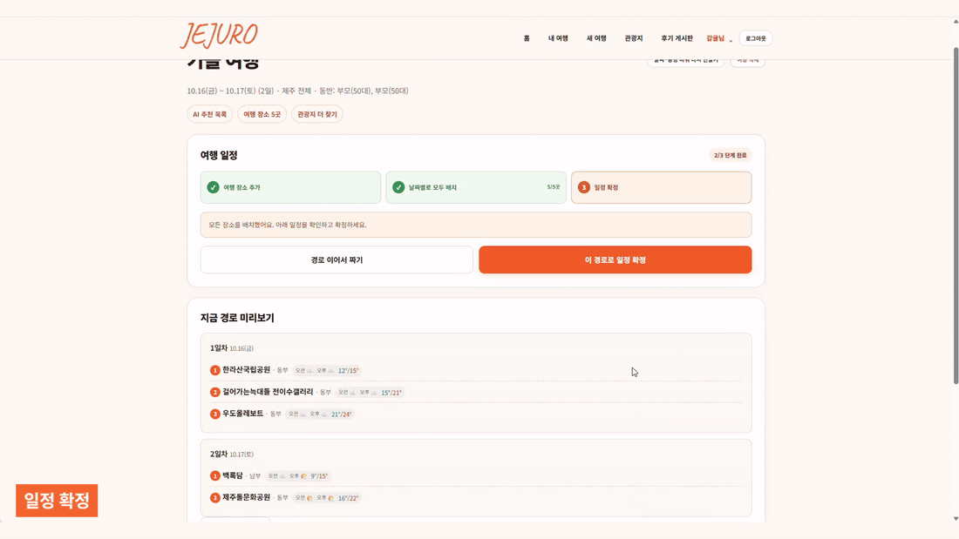Screen dimensions: 959x539
Task: Click the scrollbar down arrow
Action: coord(956,519)
